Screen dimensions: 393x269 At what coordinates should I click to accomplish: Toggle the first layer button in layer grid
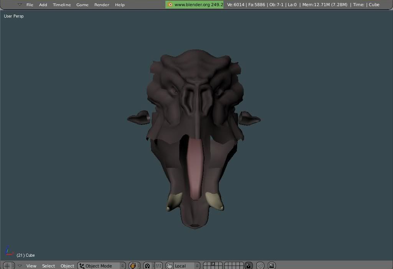205,264
